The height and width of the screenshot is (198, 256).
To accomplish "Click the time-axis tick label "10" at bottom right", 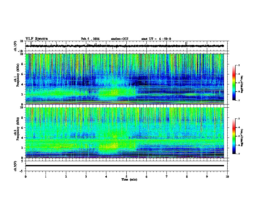I will pyautogui.click(x=227, y=177).
